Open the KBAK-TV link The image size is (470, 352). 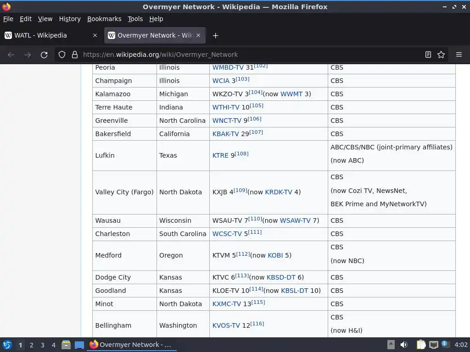click(225, 134)
